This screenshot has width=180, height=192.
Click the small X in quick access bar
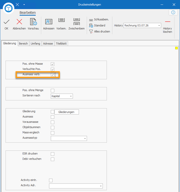tap(17, 5)
